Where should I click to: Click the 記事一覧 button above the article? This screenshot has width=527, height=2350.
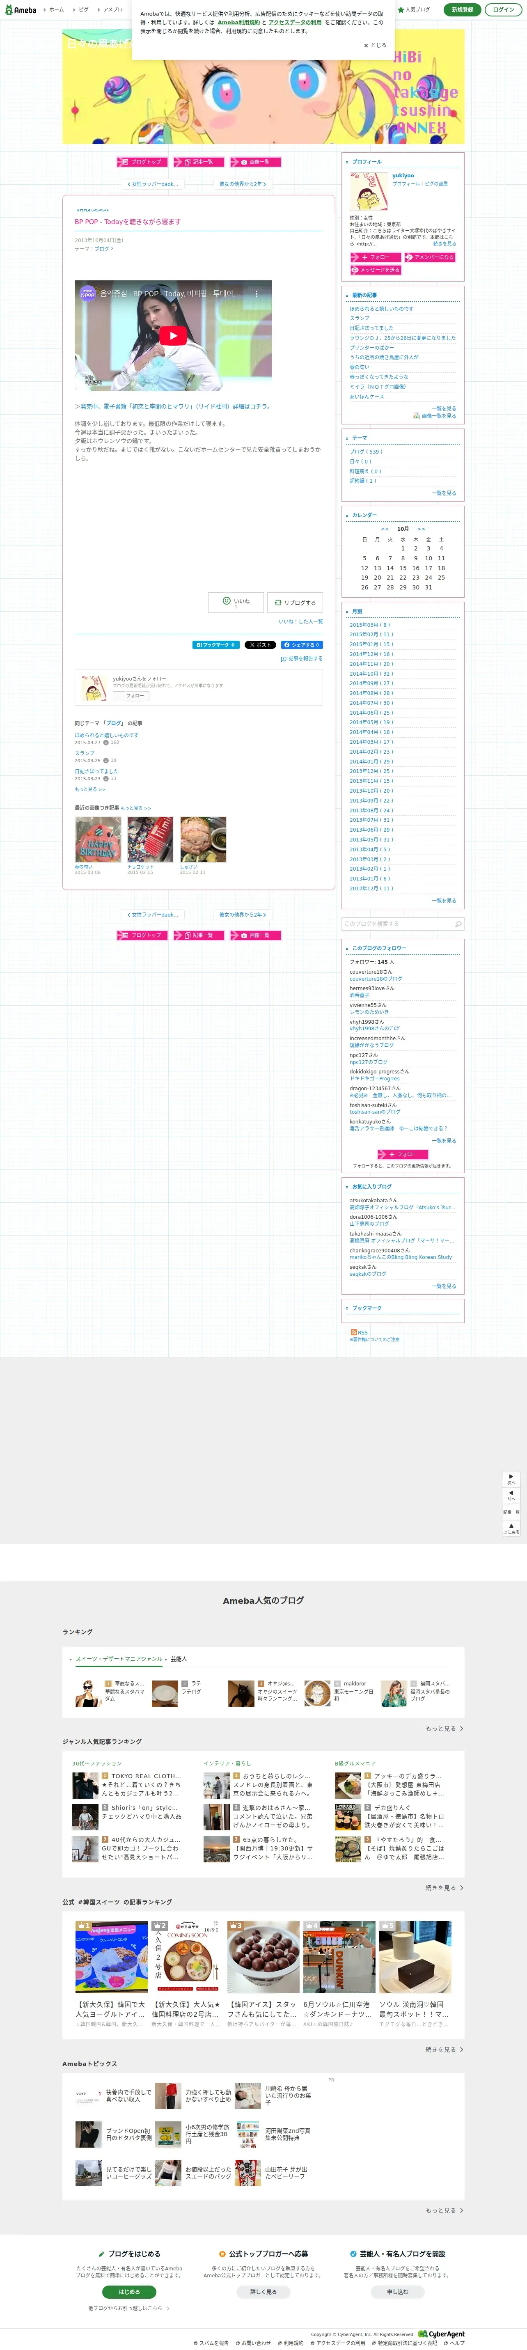coord(199,163)
